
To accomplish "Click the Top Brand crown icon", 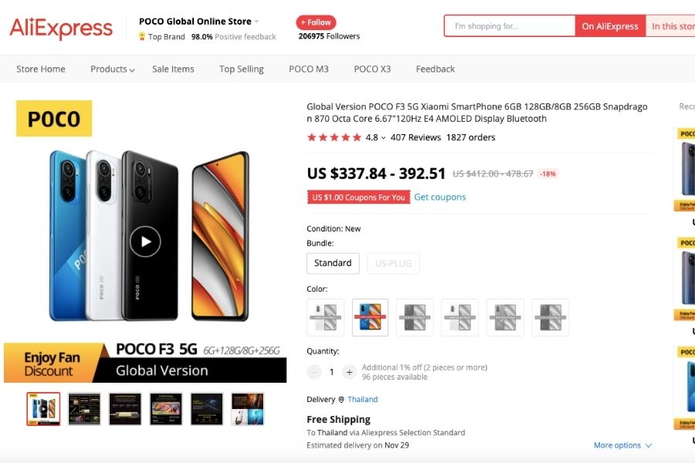I will click(142, 37).
